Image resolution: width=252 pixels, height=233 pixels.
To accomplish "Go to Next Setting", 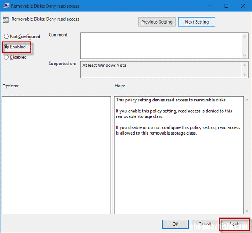I will (x=197, y=22).
